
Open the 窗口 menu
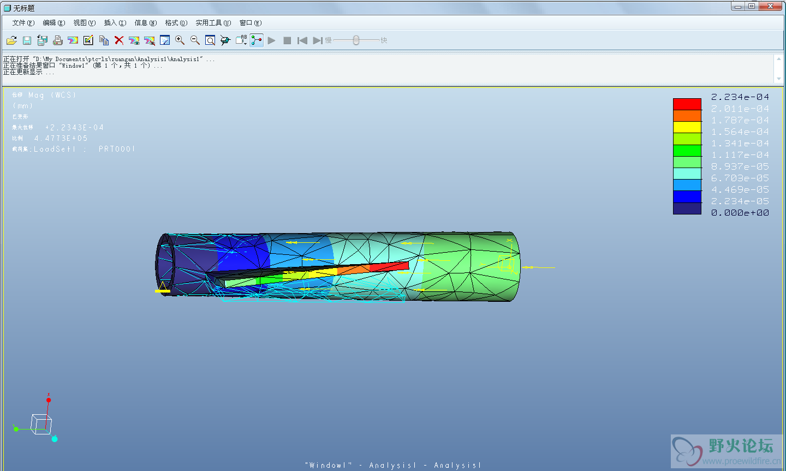click(x=251, y=23)
